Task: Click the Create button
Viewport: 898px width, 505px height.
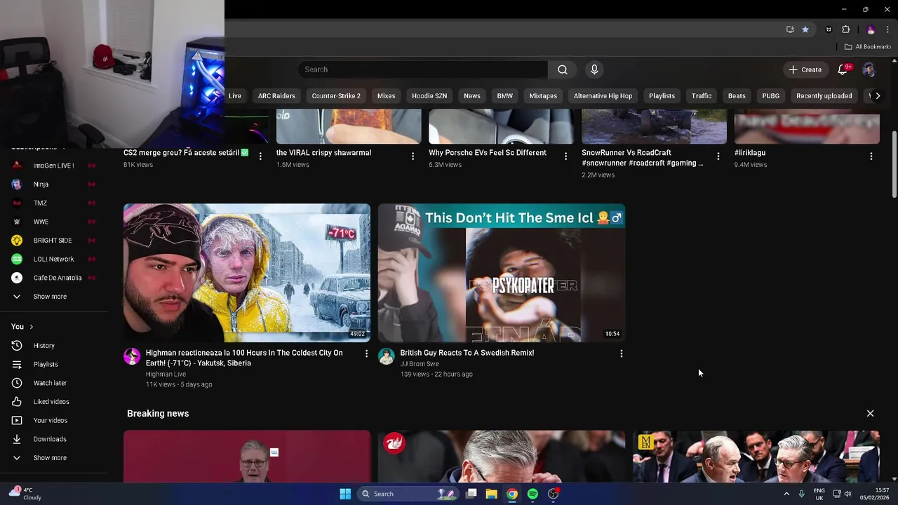Action: click(805, 69)
